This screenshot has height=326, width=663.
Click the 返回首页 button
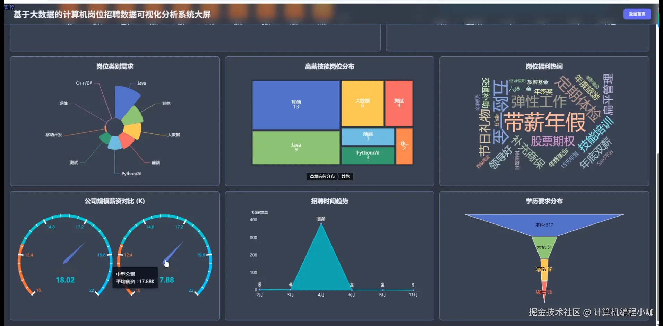click(x=637, y=14)
